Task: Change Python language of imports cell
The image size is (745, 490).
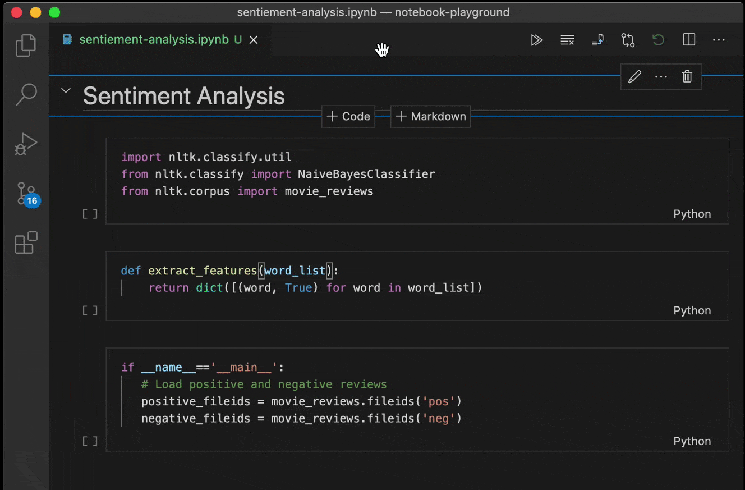Action: (692, 214)
